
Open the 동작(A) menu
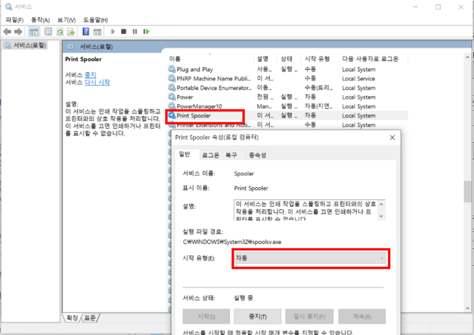[40, 20]
